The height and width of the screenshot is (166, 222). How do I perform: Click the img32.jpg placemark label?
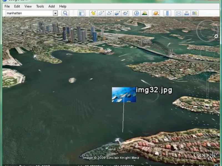[x=154, y=90]
